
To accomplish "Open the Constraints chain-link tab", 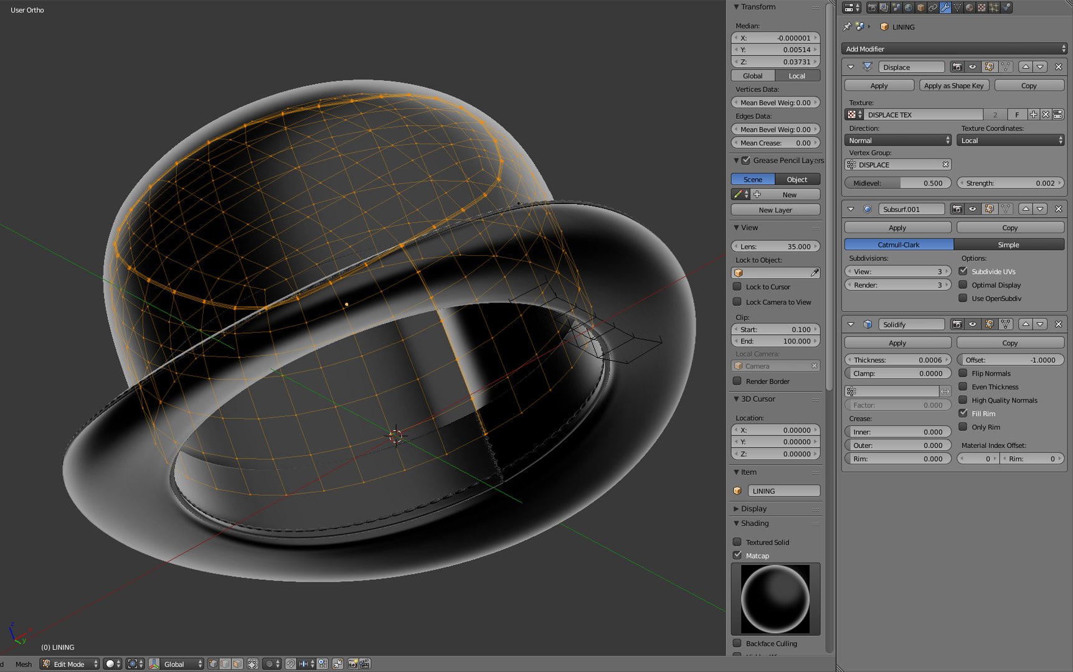I will pyautogui.click(x=933, y=7).
